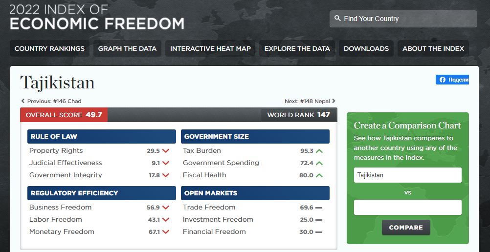Click red arrow next to Judicial Effectiveness
The image size is (490, 252).
click(x=166, y=163)
